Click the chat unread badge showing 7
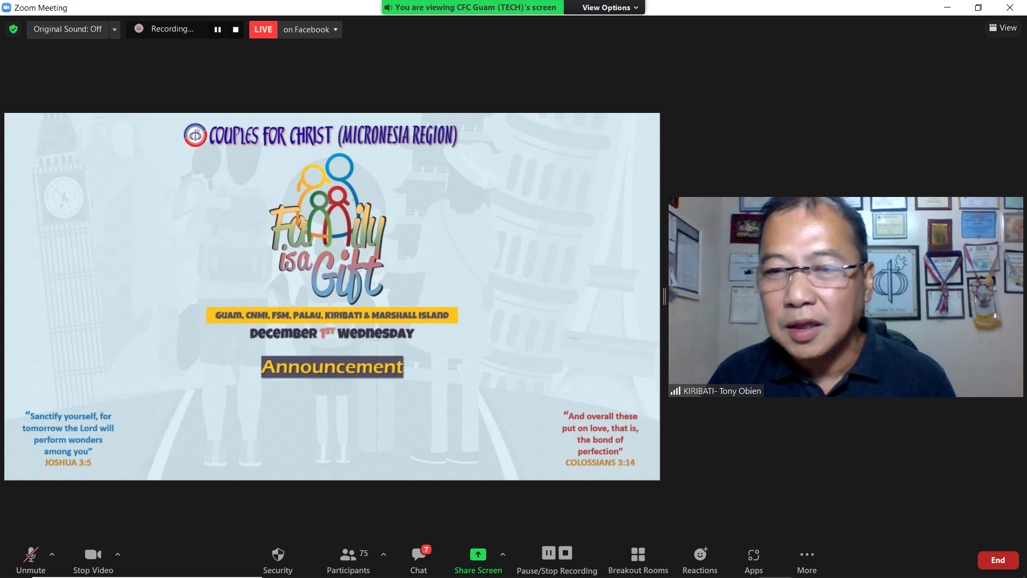Image resolution: width=1027 pixels, height=578 pixels. [x=426, y=550]
